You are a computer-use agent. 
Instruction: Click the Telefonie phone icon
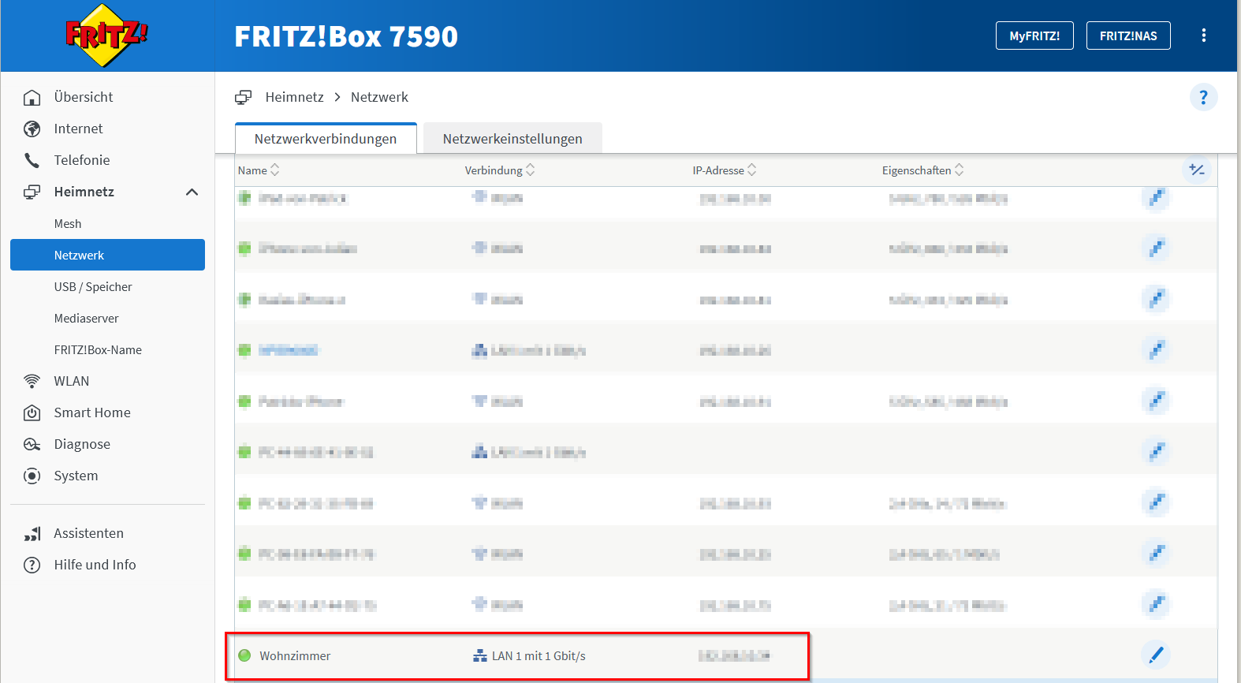[32, 160]
